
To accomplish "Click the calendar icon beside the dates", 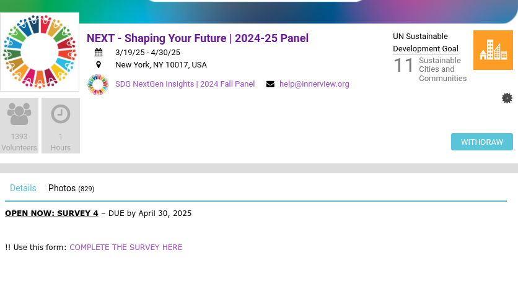I will (x=99, y=53).
